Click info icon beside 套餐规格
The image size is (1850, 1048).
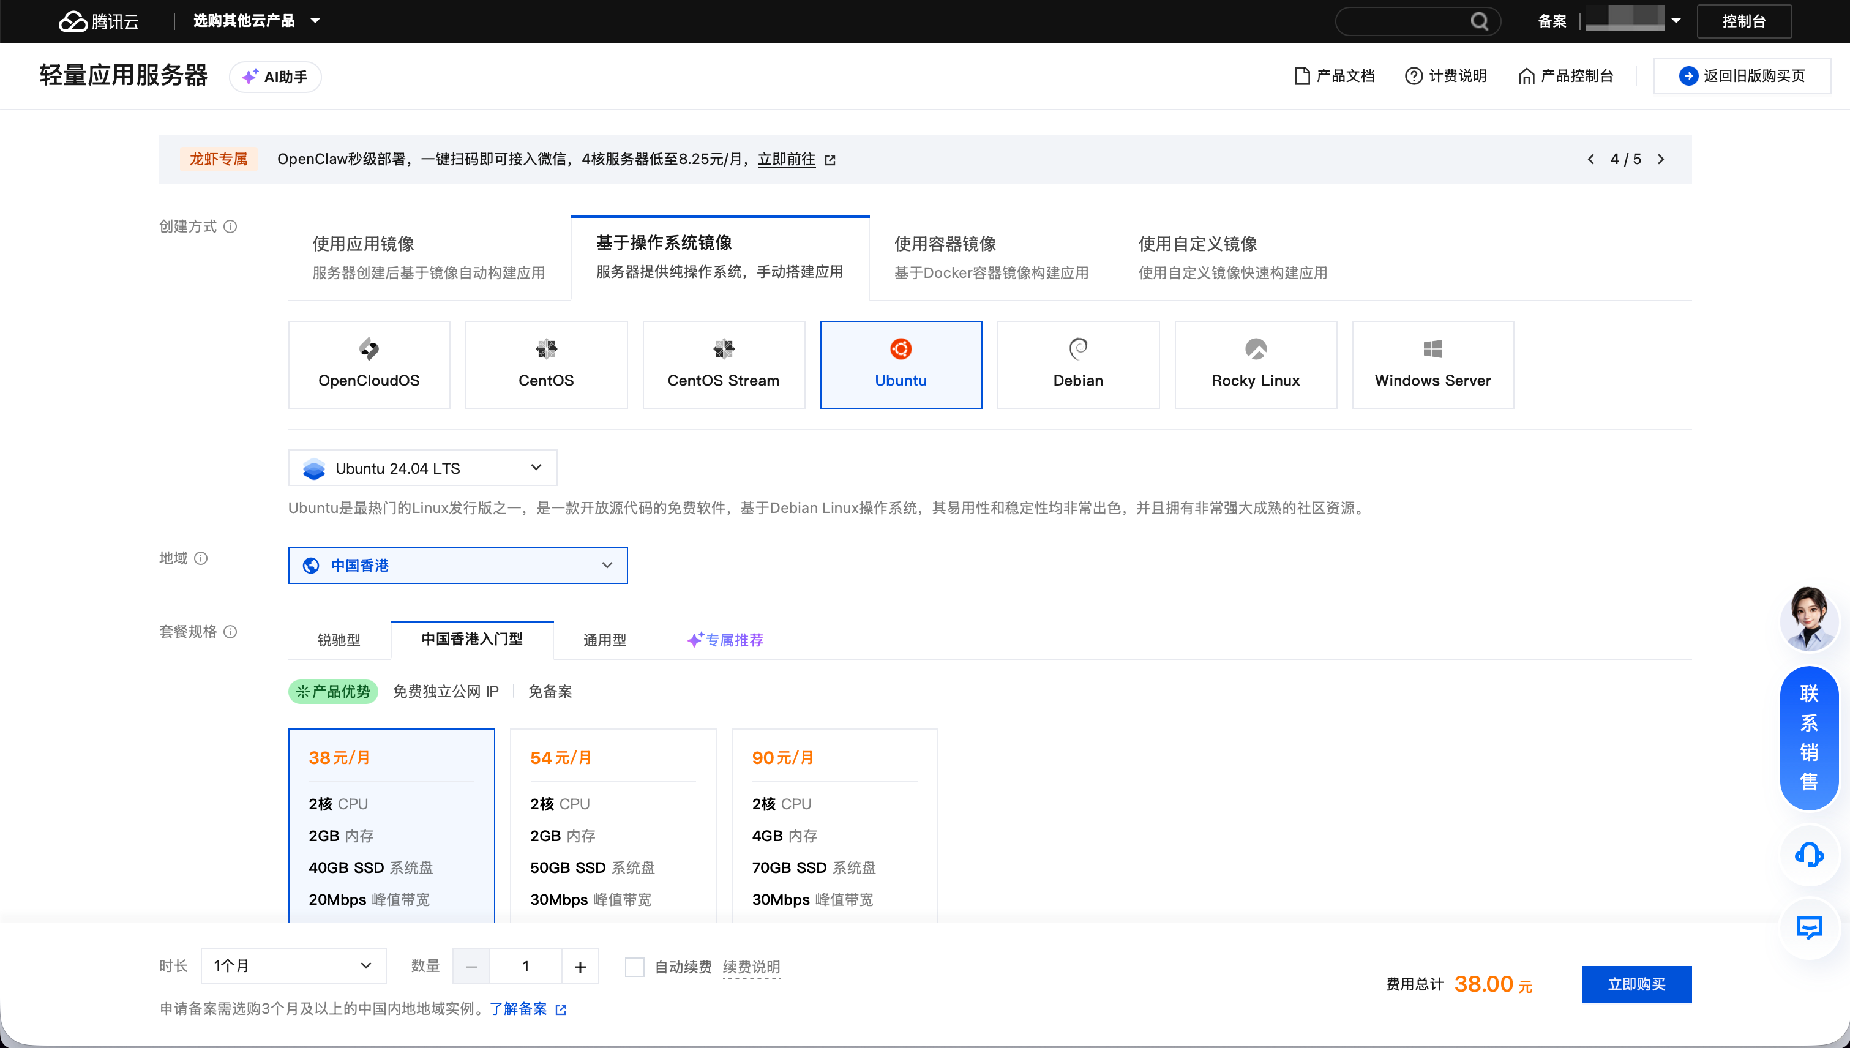coord(230,632)
